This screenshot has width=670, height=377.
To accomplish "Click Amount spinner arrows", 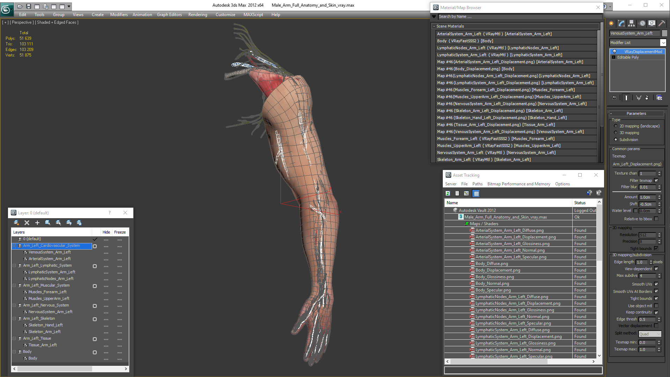I will click(660, 197).
